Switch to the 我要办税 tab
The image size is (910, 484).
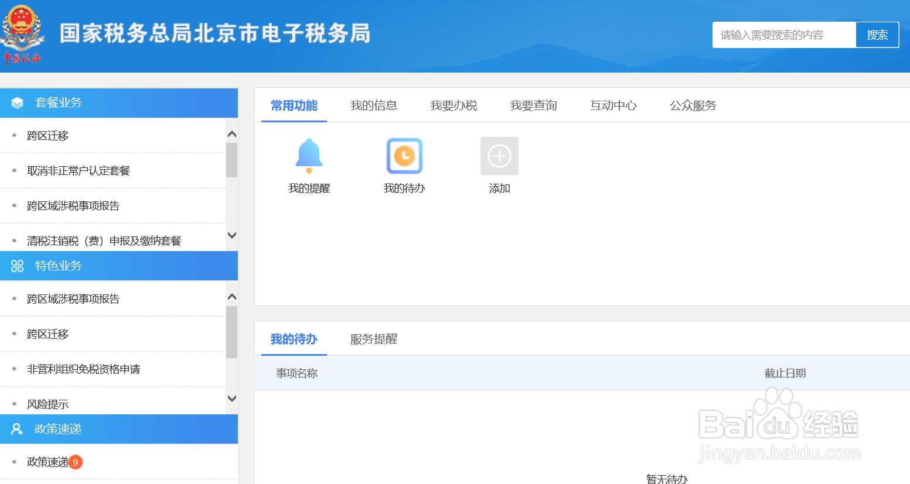tap(454, 105)
